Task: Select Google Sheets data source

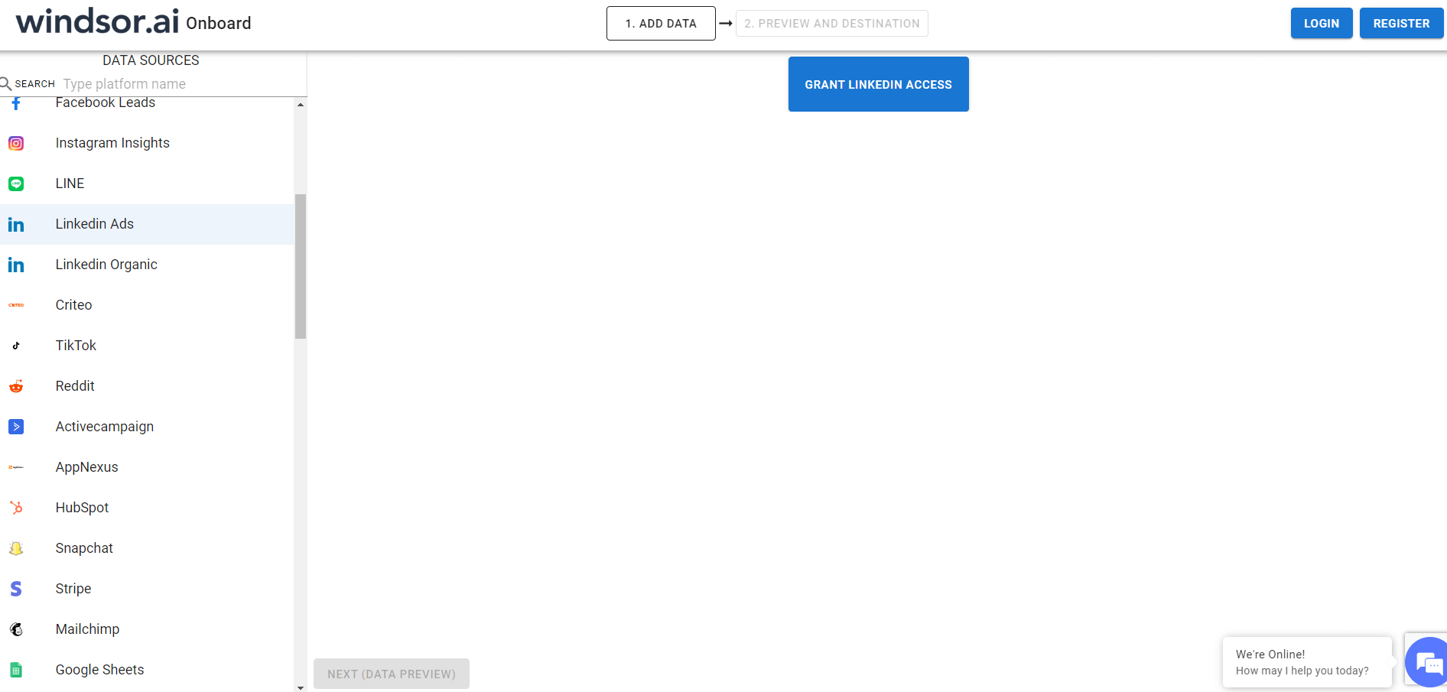Action: pyautogui.click(x=147, y=670)
